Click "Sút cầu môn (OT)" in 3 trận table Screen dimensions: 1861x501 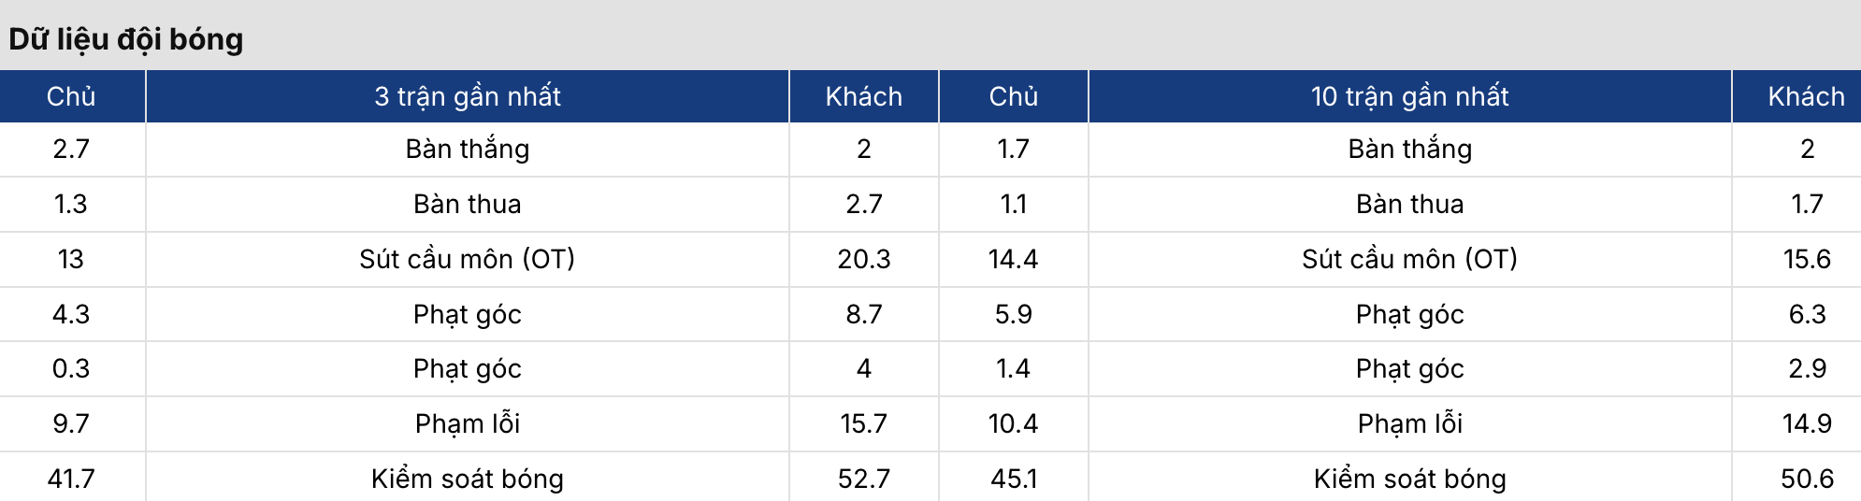click(x=468, y=259)
